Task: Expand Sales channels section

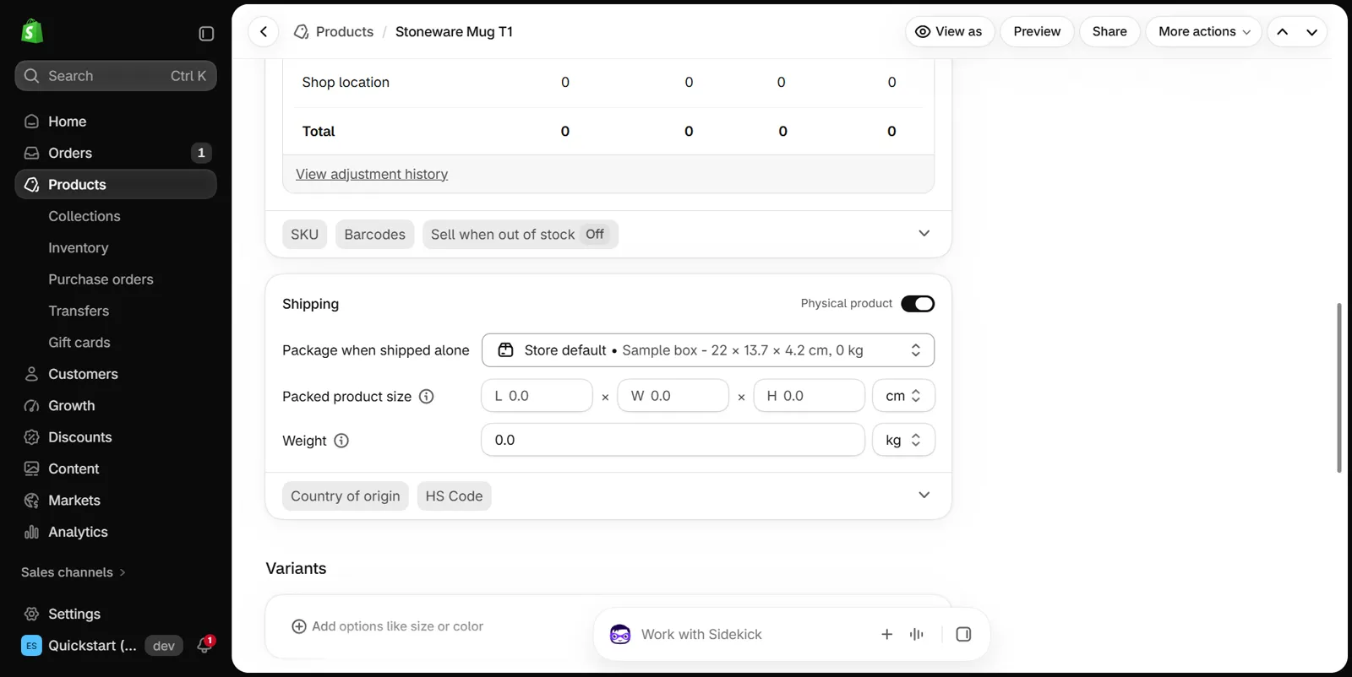Action: pos(74,572)
